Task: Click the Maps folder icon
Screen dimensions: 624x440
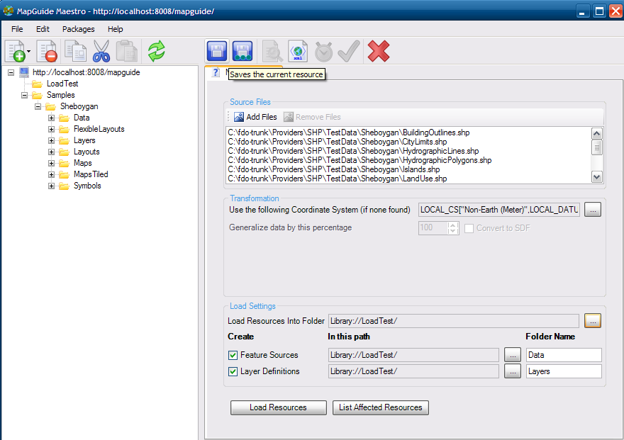Action: click(x=64, y=164)
